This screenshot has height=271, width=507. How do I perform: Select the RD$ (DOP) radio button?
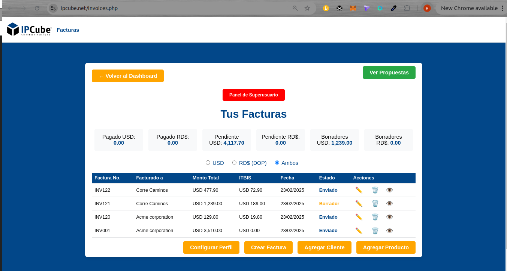(235, 163)
